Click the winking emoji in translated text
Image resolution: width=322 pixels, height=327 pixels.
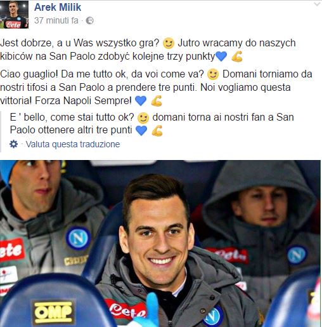(143, 117)
